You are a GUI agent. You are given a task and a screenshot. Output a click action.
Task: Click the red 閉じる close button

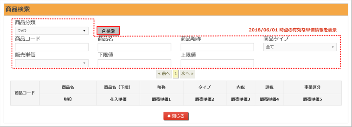(176, 116)
